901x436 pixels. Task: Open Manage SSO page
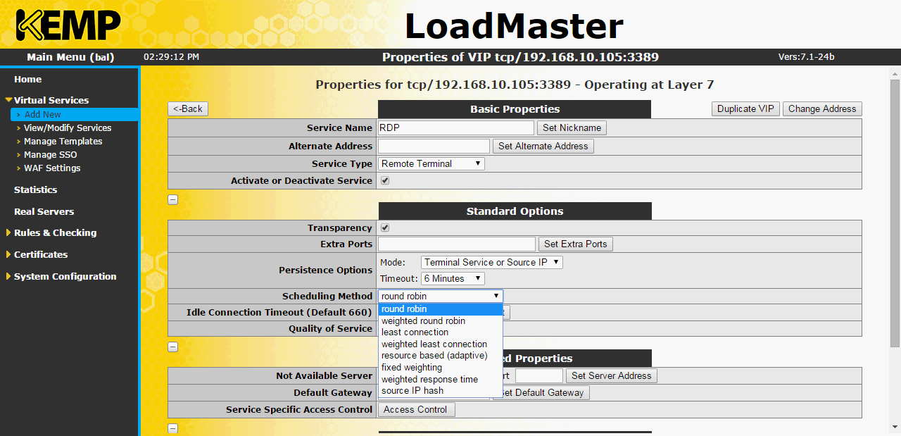pyautogui.click(x=51, y=155)
